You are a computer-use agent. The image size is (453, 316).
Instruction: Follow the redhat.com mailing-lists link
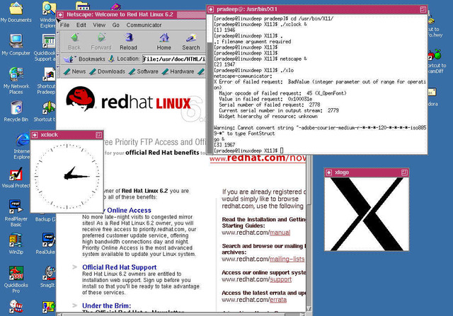click(x=287, y=259)
